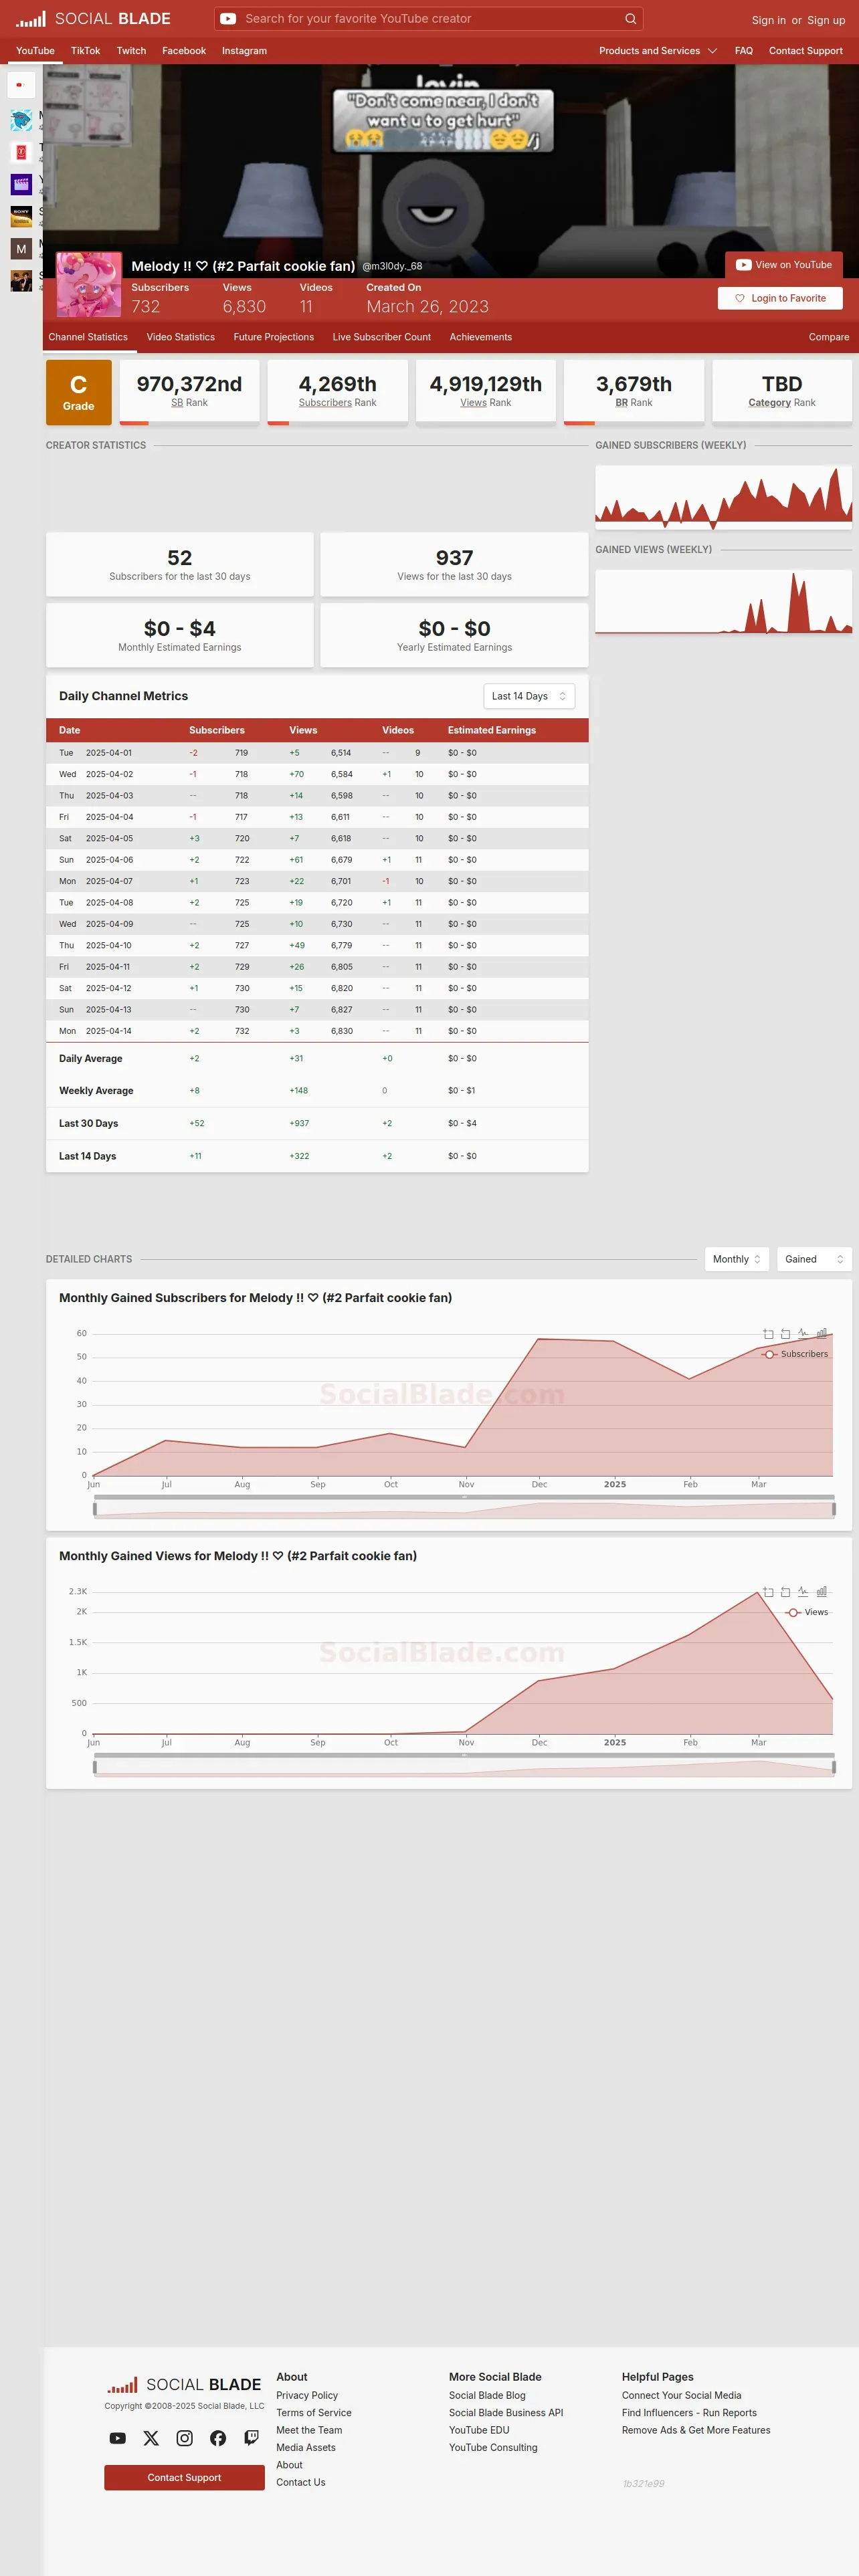
Task: Click the magnifier search icon
Action: click(630, 19)
